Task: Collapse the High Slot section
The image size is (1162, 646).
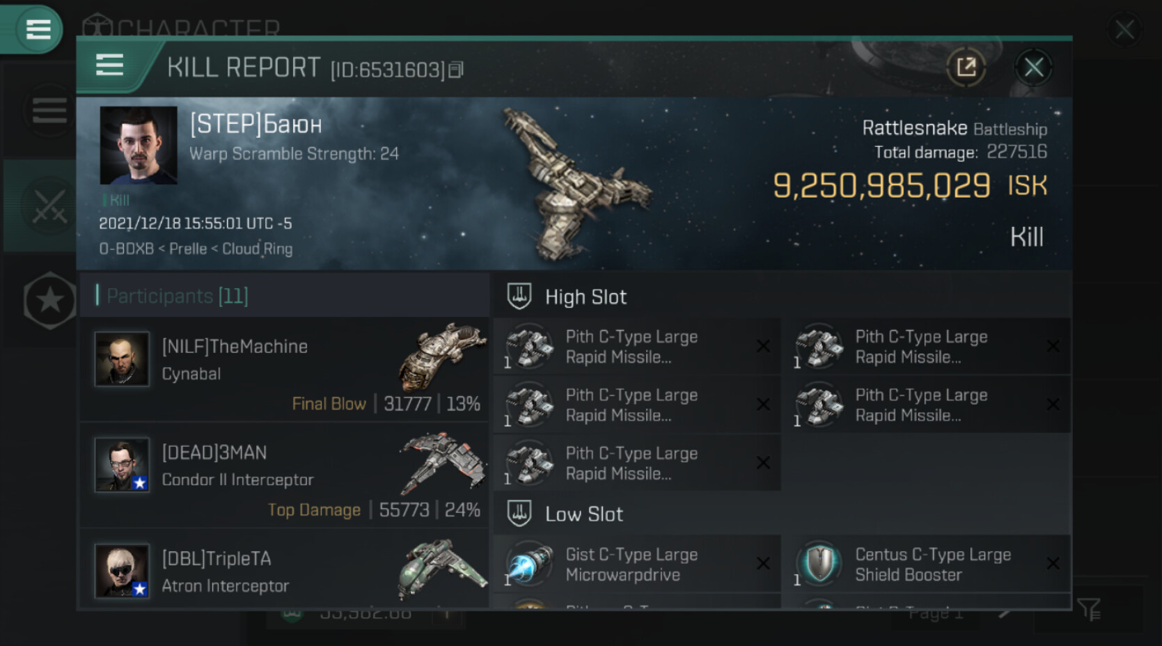Action: [586, 297]
